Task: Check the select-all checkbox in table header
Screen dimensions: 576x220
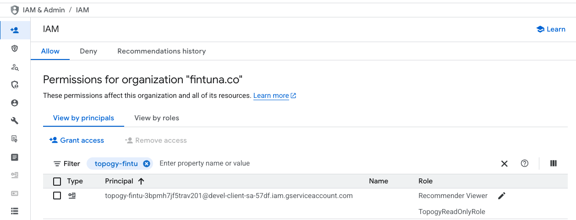Action: 57,182
